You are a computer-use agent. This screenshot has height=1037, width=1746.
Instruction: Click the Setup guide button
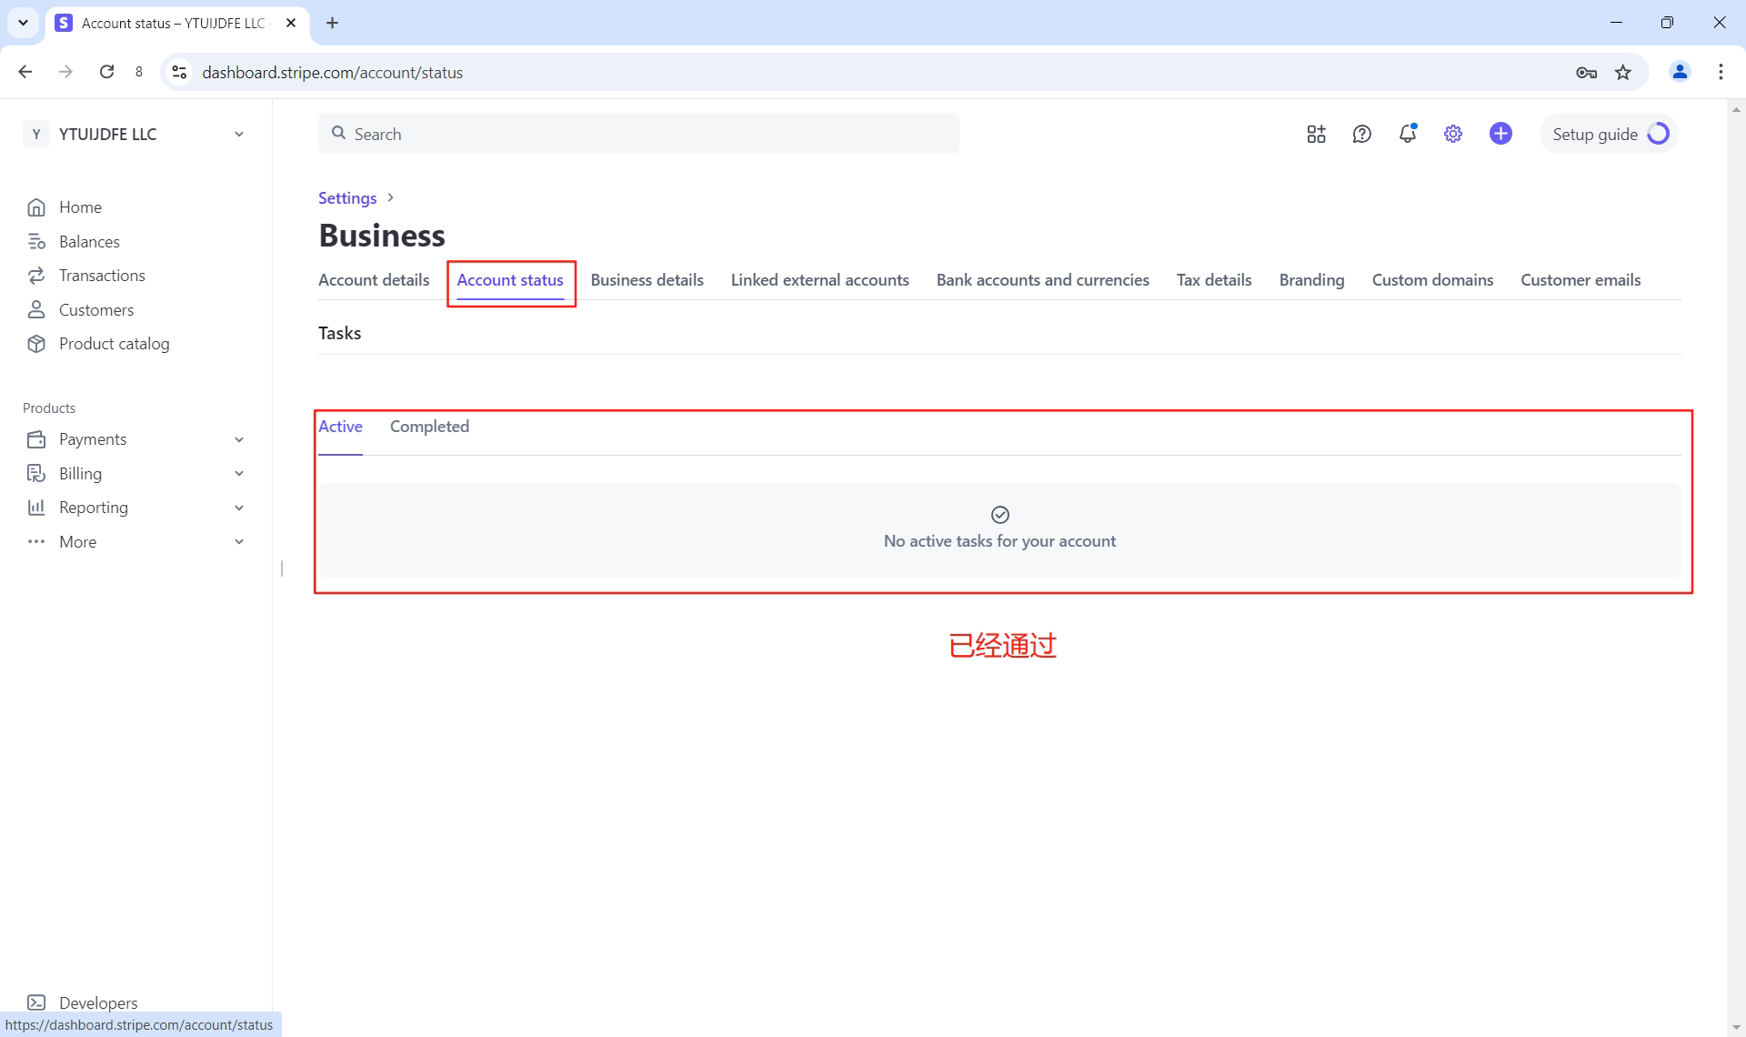point(1595,134)
